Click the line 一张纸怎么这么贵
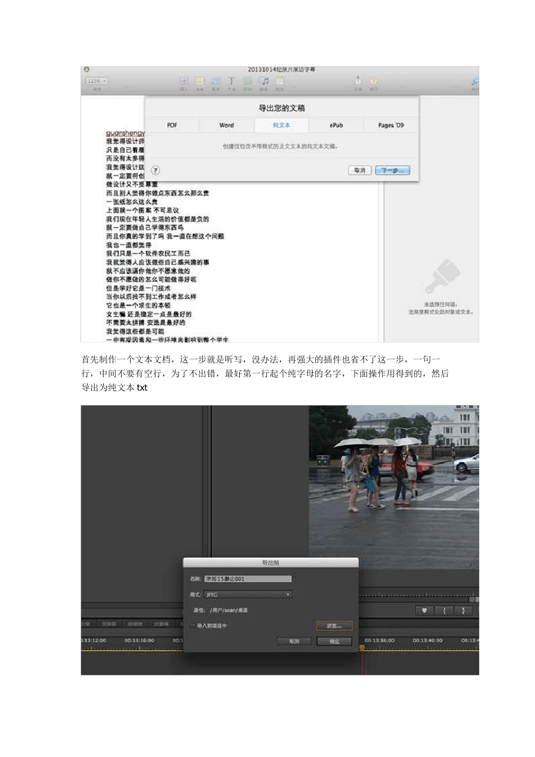 pos(132,202)
